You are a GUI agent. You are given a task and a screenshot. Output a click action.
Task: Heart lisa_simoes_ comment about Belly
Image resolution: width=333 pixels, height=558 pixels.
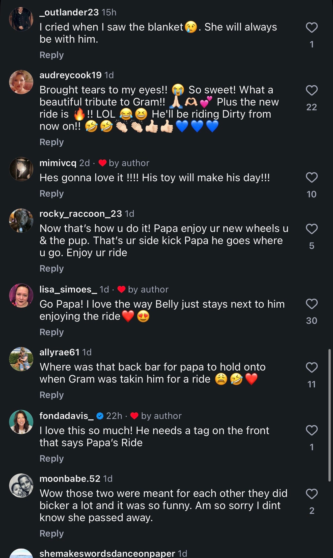312,304
